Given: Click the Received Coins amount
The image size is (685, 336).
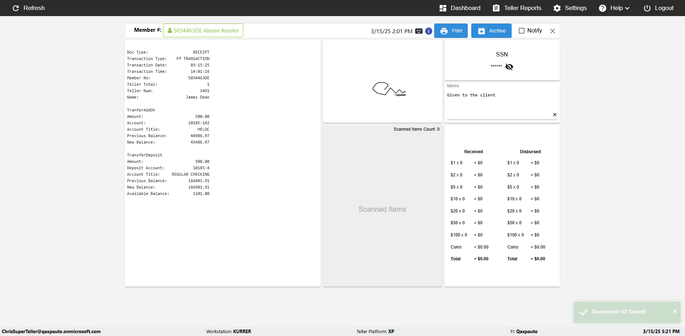Looking at the screenshot, I should [481, 247].
